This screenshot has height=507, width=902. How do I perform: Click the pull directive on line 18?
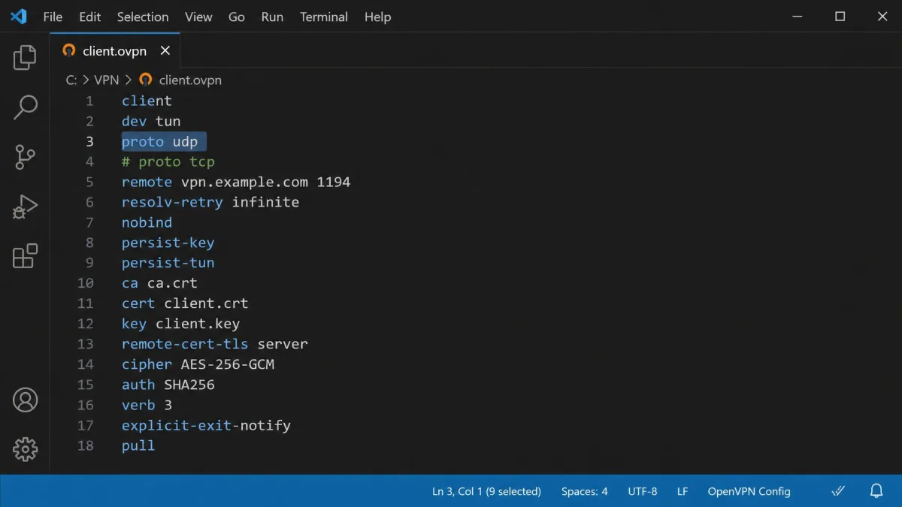pyautogui.click(x=138, y=445)
